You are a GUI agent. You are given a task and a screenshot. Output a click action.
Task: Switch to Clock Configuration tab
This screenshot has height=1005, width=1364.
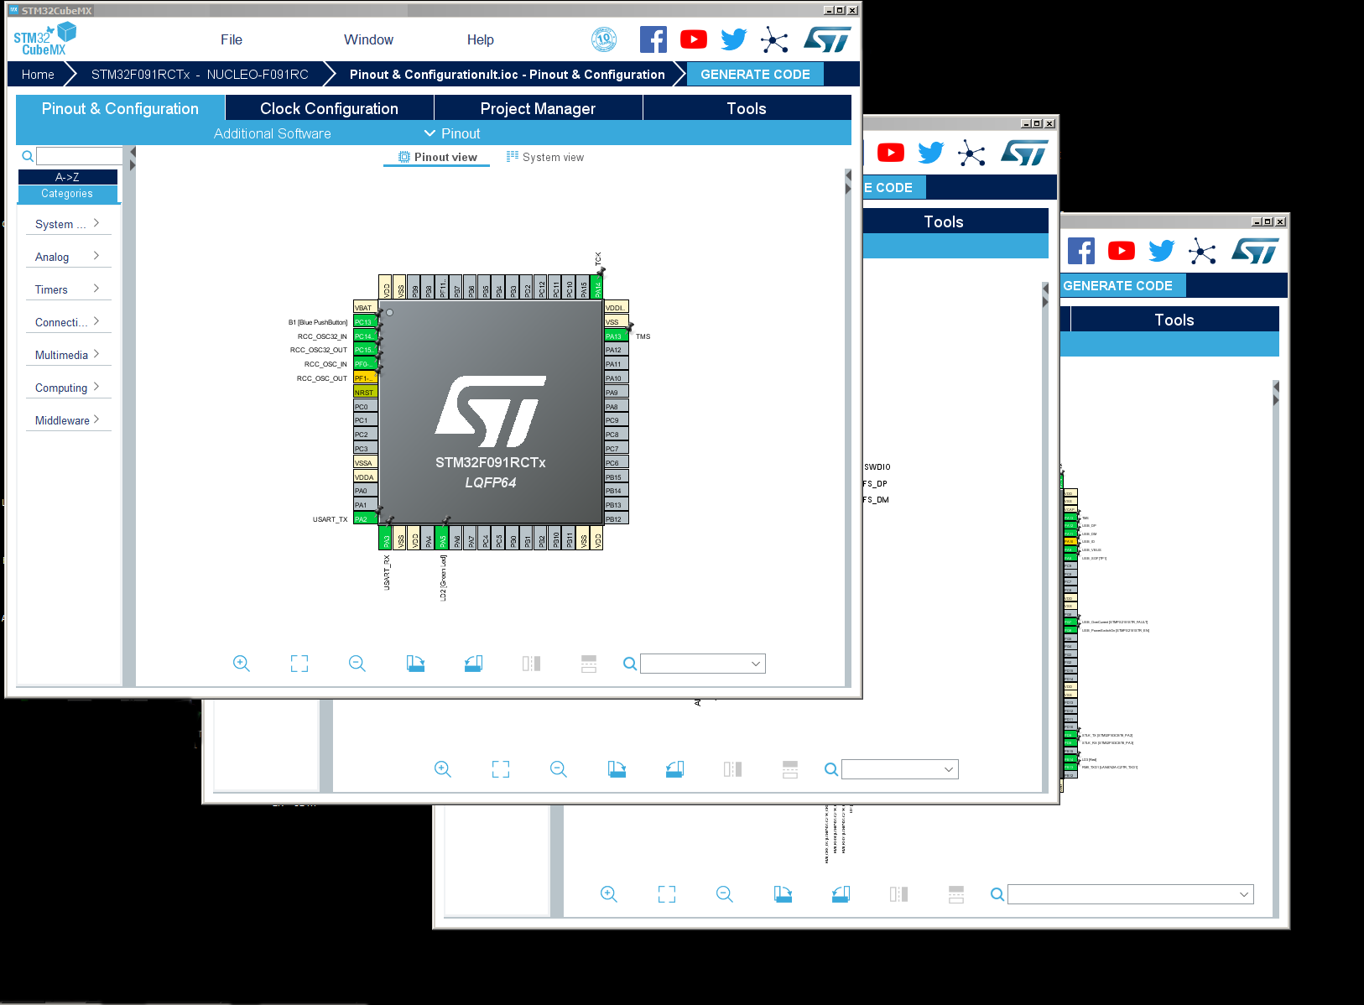[329, 108]
